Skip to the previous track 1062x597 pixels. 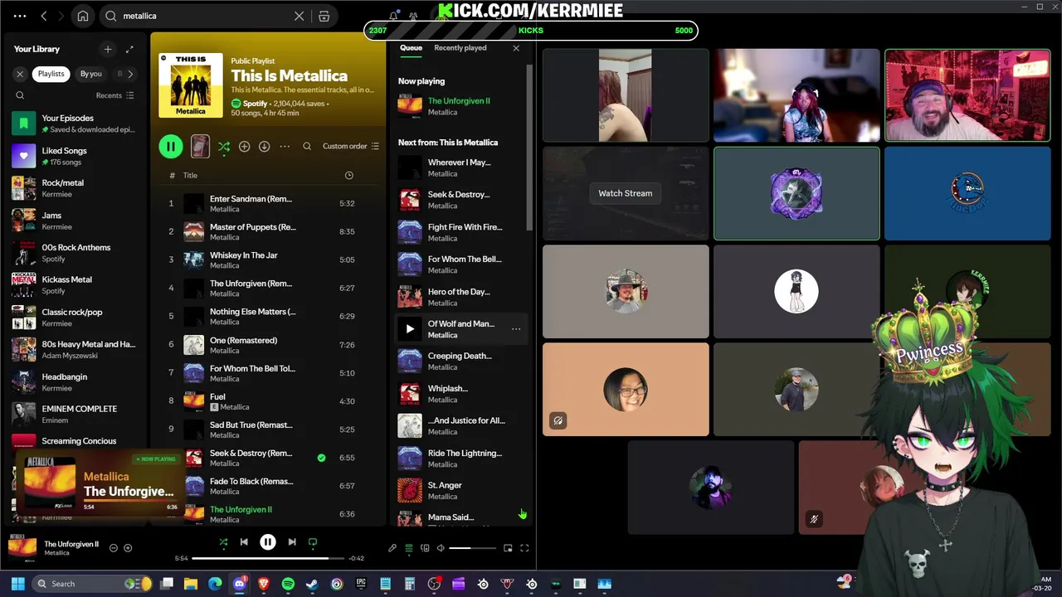244,542
